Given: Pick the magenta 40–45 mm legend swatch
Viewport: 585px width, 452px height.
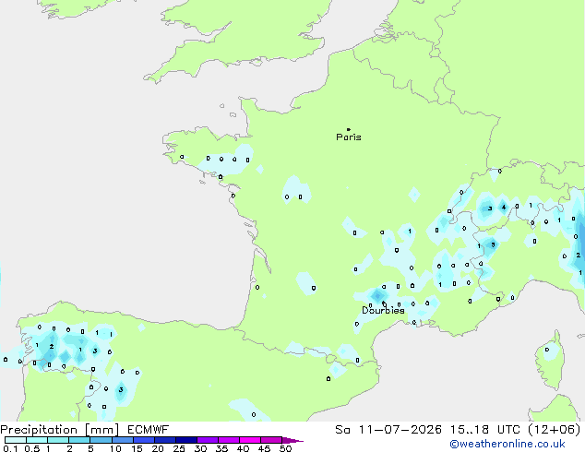Looking at the screenshot, I should (x=250, y=440).
